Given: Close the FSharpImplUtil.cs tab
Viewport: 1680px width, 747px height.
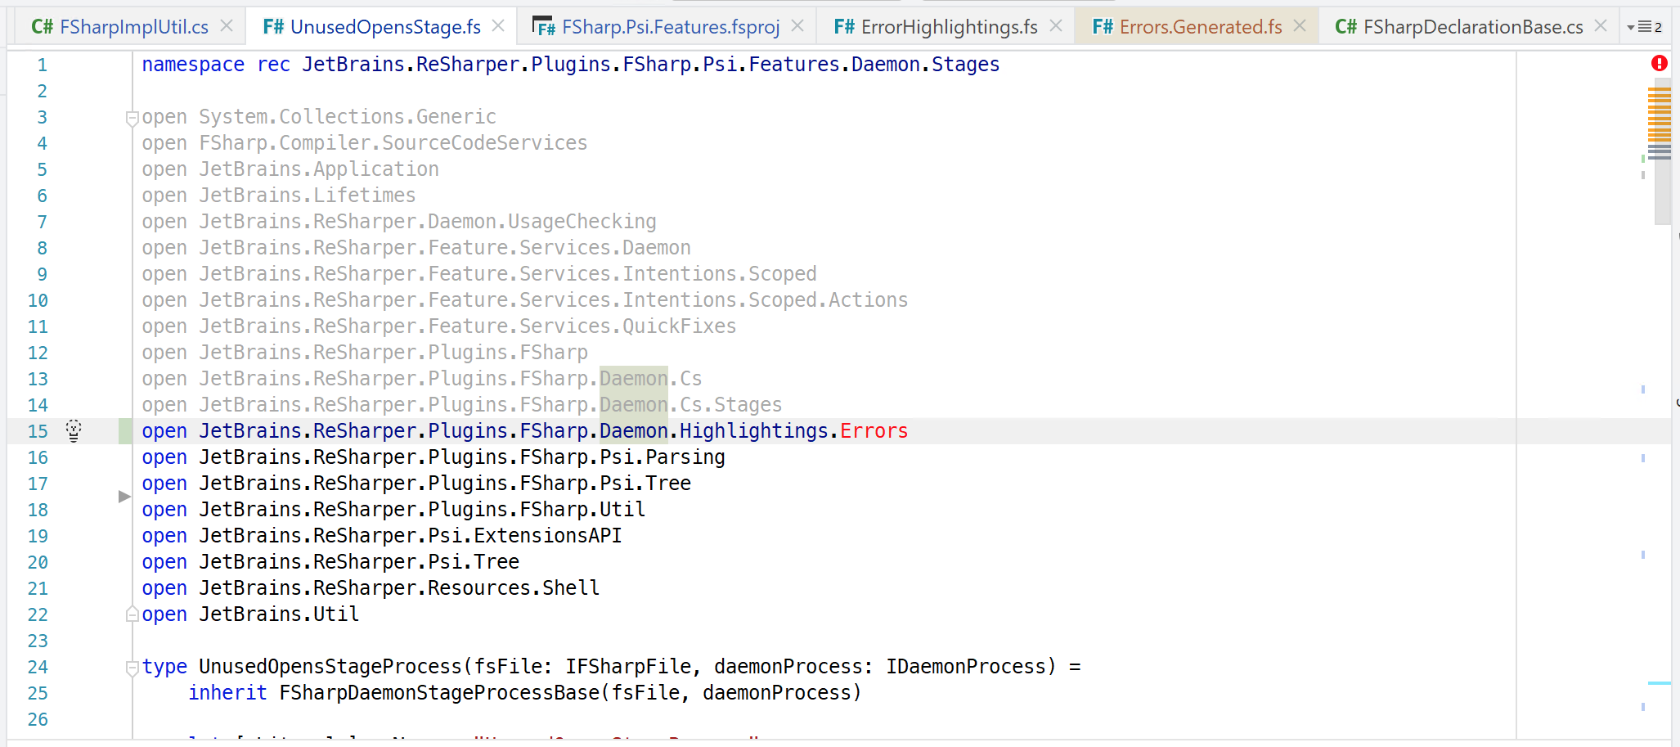Looking at the screenshot, I should click(227, 26).
